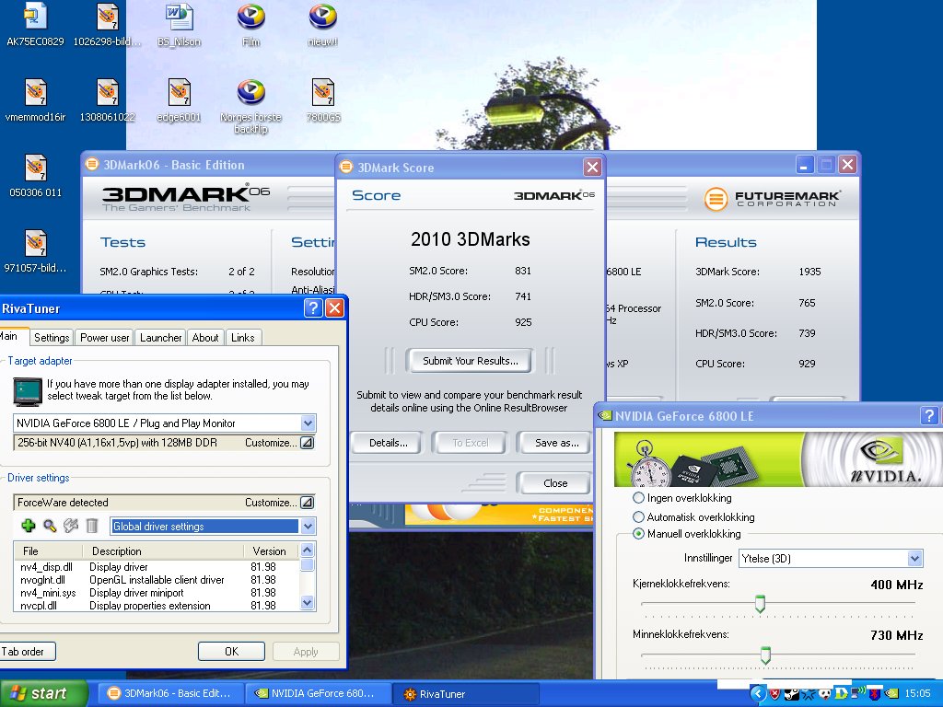The image size is (943, 707).
Task: Click the 256-bit NV40 adapter info text
Action: pyautogui.click(x=117, y=443)
